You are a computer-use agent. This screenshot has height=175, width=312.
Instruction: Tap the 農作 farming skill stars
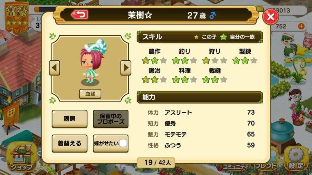click(x=154, y=61)
